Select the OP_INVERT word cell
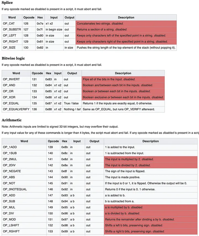199x236 pixels. pos(11,79)
